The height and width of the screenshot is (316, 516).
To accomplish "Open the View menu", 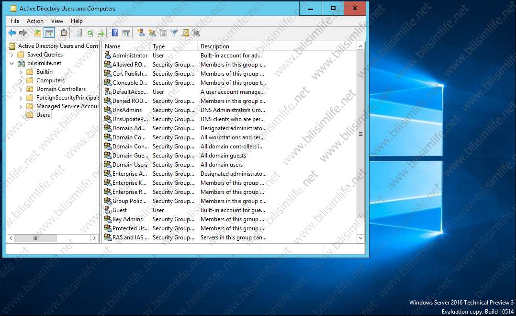I will click(57, 21).
